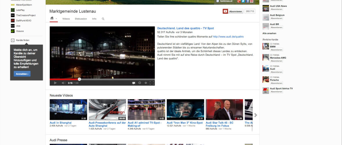
Task: Subscribe to Audi Belgium
Action: point(276,18)
